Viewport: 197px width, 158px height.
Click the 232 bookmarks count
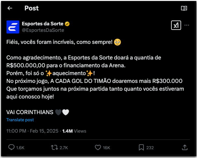(150, 148)
